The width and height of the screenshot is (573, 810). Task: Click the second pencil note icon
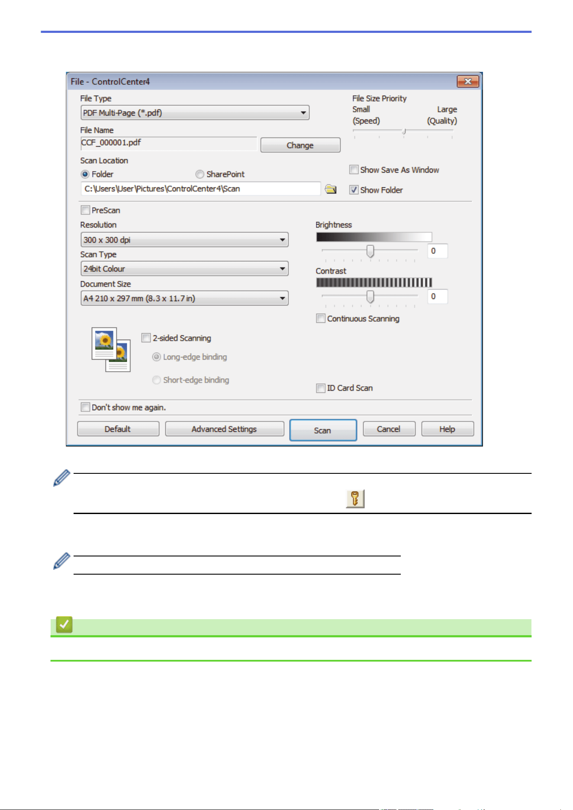pyautogui.click(x=61, y=561)
